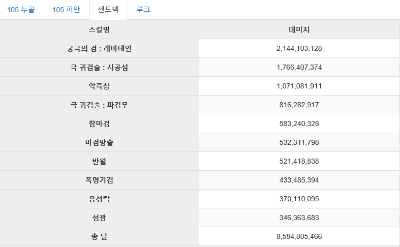Click the 용성락 skill cell
The width and height of the screenshot is (400, 247).
(99, 199)
